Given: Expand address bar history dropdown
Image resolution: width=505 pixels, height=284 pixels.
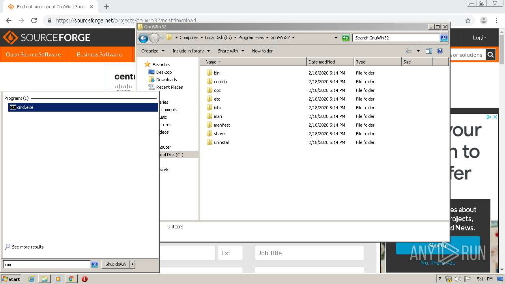Looking at the screenshot, I should pos(336,38).
